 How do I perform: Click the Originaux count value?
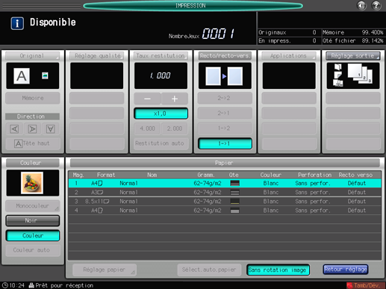point(314,32)
